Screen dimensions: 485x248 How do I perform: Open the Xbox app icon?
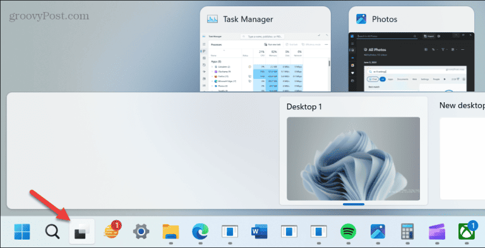tap(467, 231)
